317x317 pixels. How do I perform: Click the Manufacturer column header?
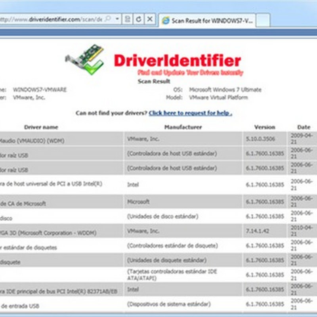(x=183, y=127)
